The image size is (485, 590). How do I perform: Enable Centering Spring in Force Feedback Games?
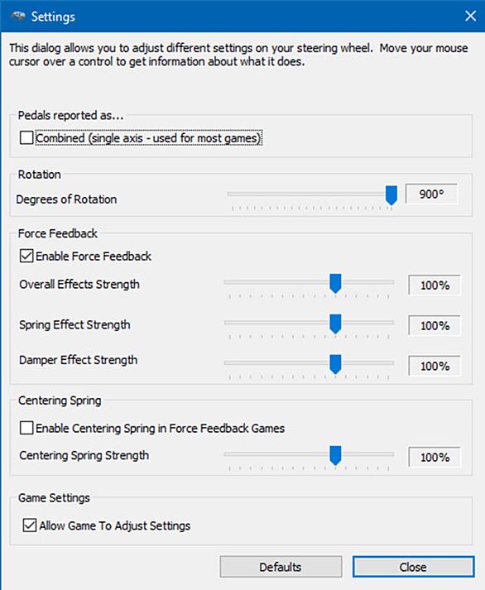[x=26, y=428]
